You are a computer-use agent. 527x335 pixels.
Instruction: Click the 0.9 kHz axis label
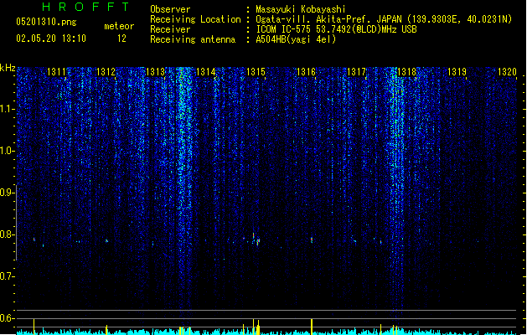[7, 193]
